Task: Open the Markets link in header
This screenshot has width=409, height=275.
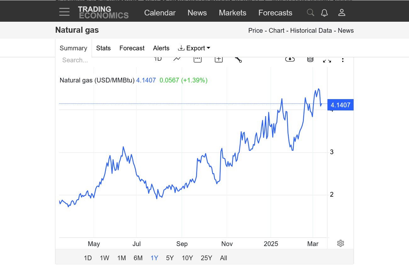Action: point(232,13)
